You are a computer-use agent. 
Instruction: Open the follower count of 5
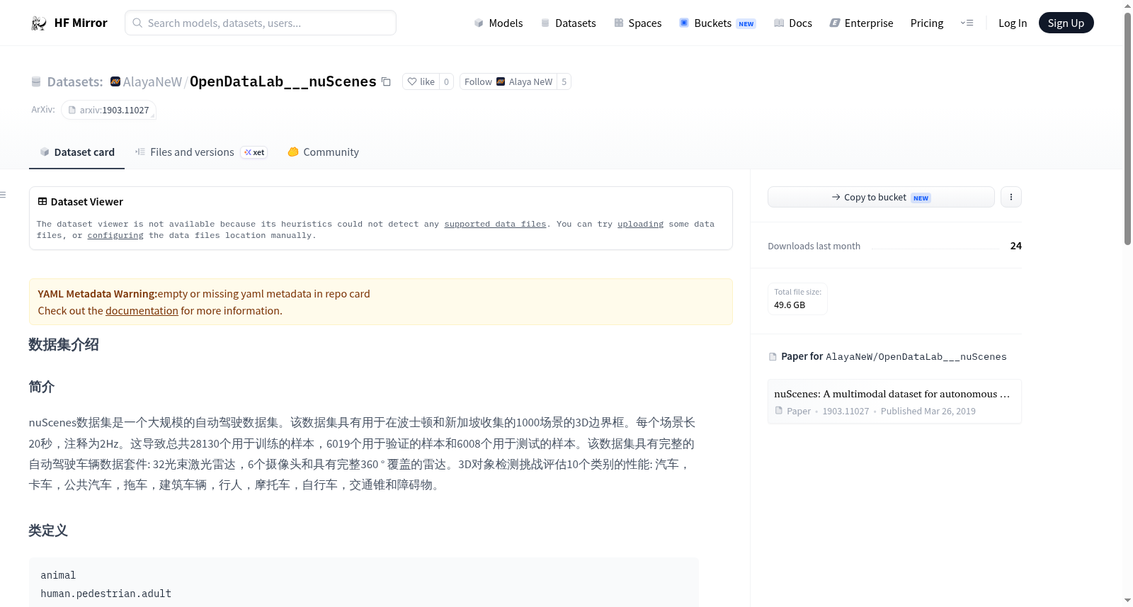pos(564,81)
